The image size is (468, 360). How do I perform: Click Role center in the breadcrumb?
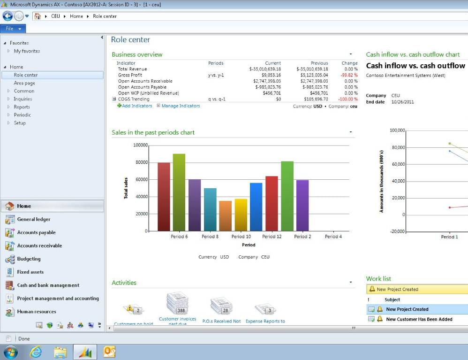pos(105,16)
